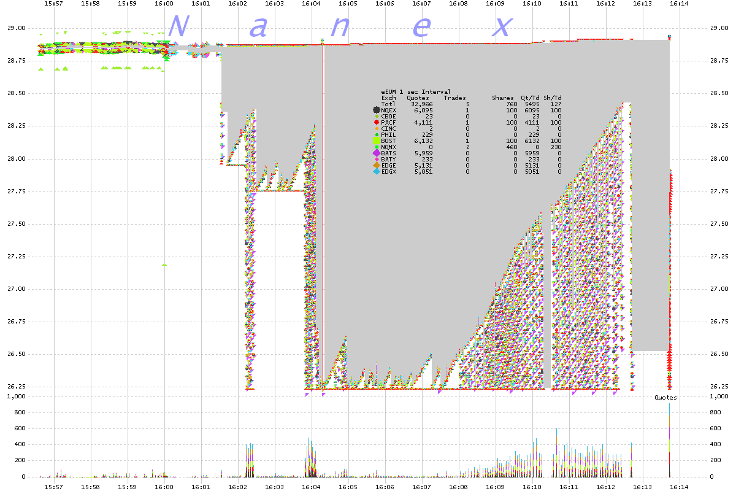This screenshot has width=736, height=491.
Task: Click the 'Quotes' column header in the legend table
Action: tap(418, 98)
